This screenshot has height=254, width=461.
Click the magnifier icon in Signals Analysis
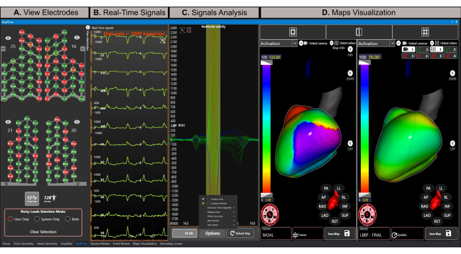(x=182, y=30)
